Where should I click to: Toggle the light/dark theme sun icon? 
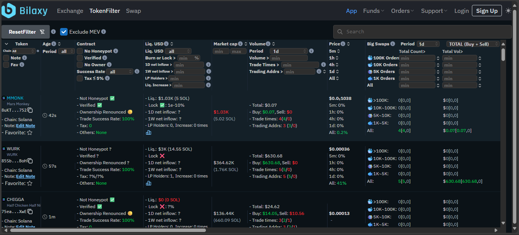point(508,11)
